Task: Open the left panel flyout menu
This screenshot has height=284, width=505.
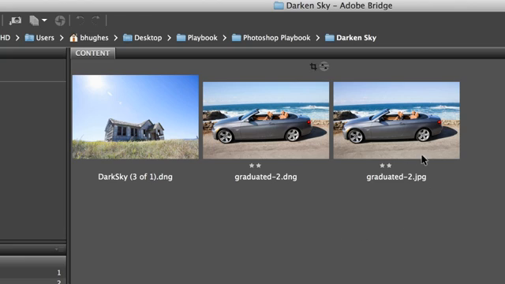Action: tap(59, 249)
